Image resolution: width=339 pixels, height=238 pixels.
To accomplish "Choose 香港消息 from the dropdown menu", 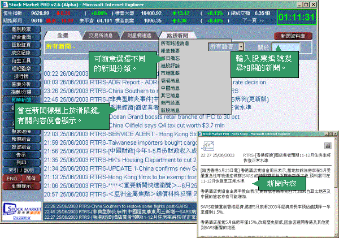I will tap(170, 81).
